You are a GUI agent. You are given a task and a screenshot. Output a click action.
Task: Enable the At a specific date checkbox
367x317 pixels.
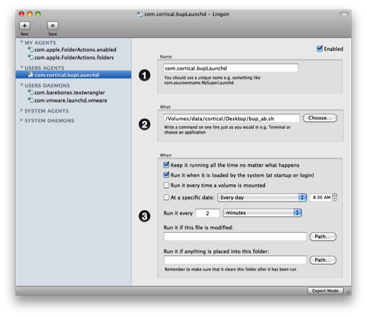coord(166,198)
